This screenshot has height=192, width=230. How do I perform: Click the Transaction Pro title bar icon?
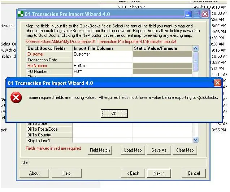pos(21,14)
